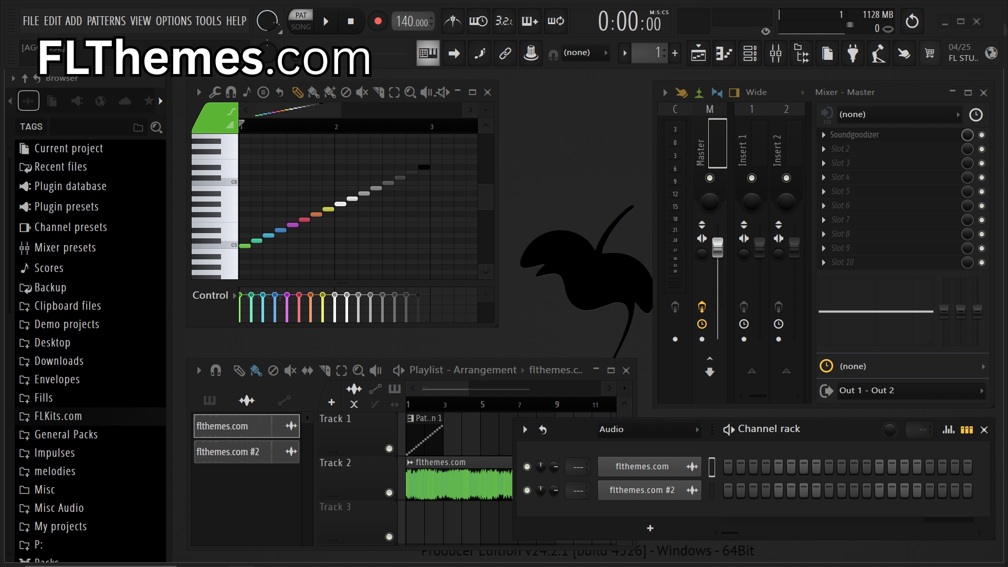Click the shopping cart icon in toolbar
The height and width of the screenshot is (567, 1008).
point(929,53)
